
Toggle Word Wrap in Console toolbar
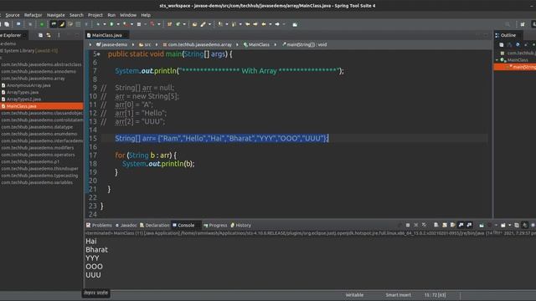pyautogui.click(x=452, y=225)
